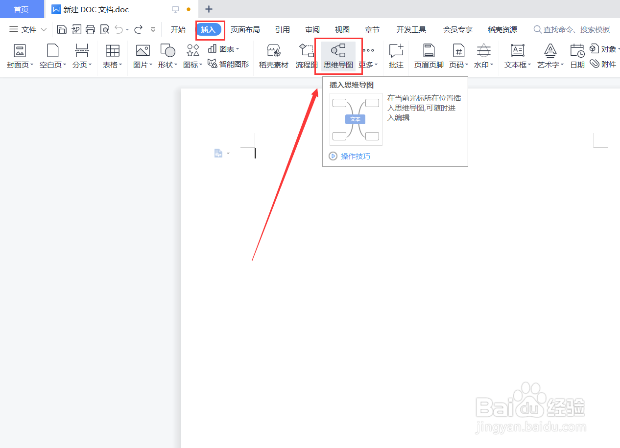Image resolution: width=620 pixels, height=448 pixels.
Task: Add a watermark (水印)
Action: coord(484,56)
